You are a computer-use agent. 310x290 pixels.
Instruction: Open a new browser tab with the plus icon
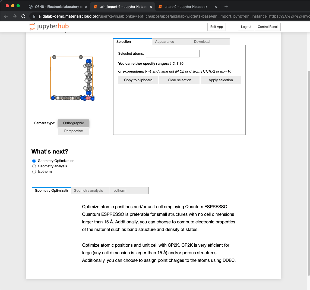point(226,6)
